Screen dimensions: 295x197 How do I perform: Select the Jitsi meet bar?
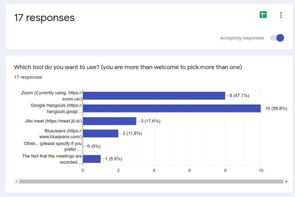pos(109,121)
